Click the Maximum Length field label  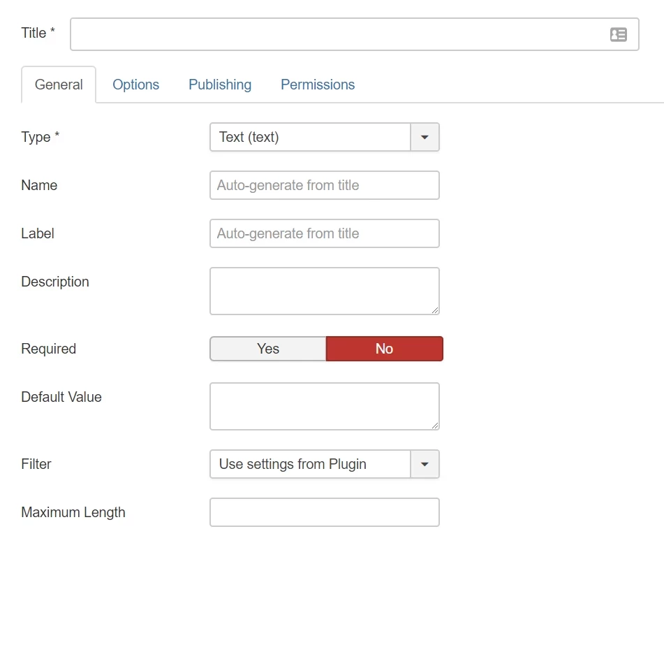click(x=73, y=512)
